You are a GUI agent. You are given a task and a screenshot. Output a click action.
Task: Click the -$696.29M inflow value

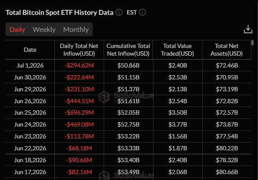79,112
